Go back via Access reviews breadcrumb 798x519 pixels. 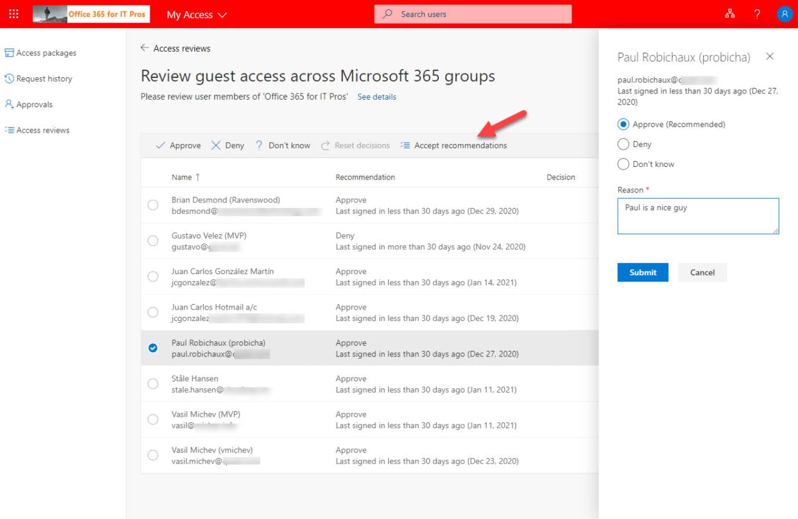click(x=182, y=48)
